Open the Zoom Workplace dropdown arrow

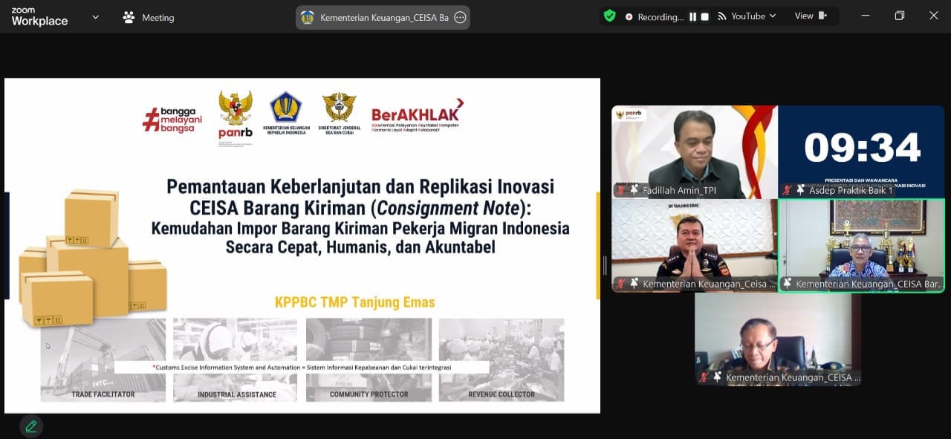point(95,17)
